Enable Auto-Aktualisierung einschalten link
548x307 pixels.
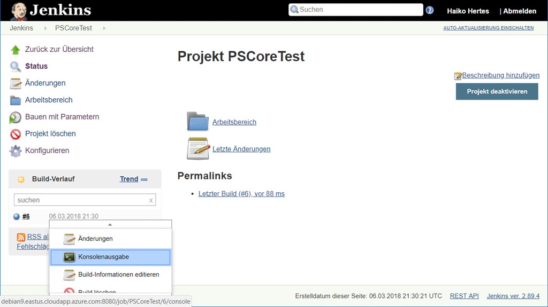pyautogui.click(x=488, y=28)
